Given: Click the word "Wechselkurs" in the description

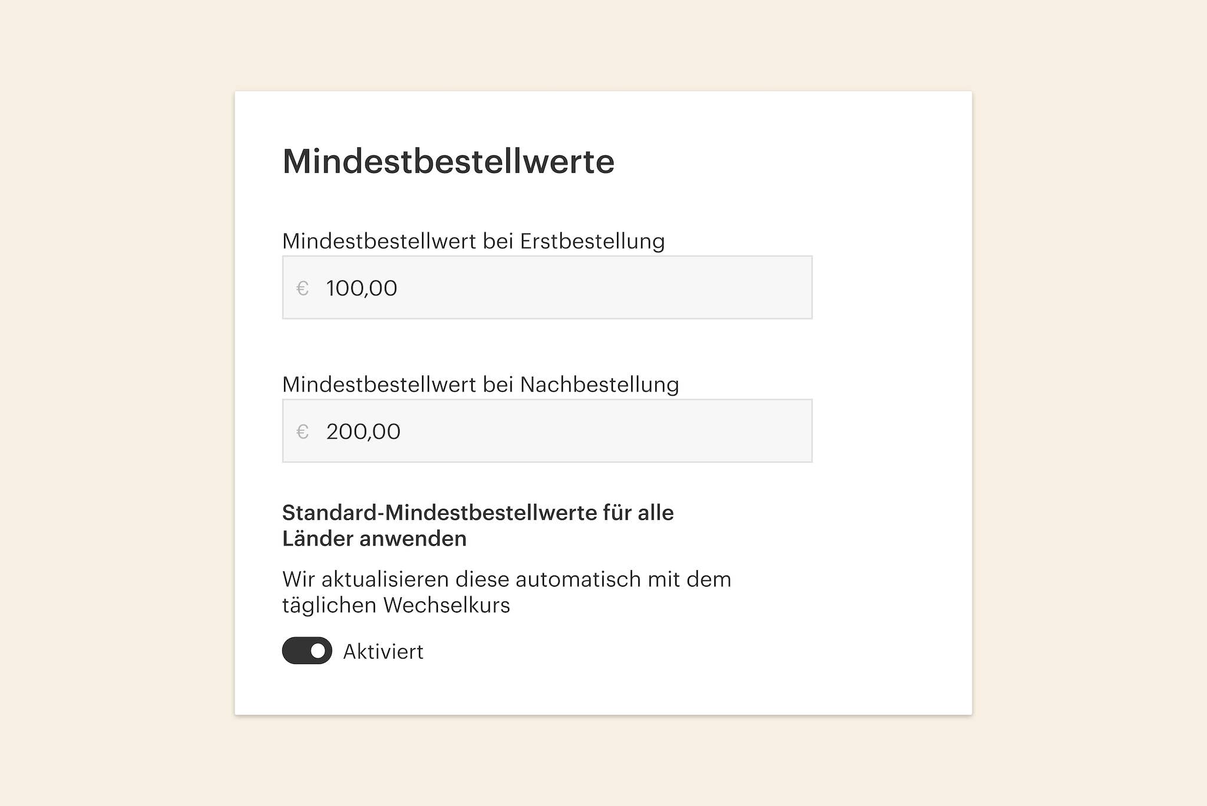Looking at the screenshot, I should click(x=446, y=606).
